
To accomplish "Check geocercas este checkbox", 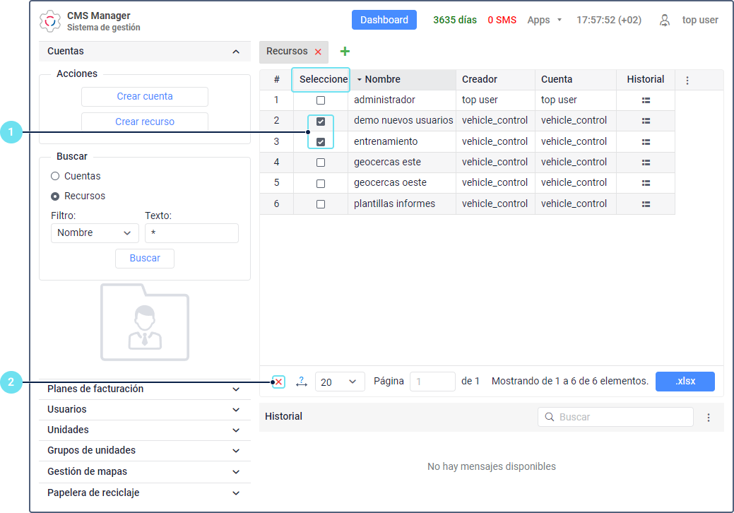I will tap(321, 163).
